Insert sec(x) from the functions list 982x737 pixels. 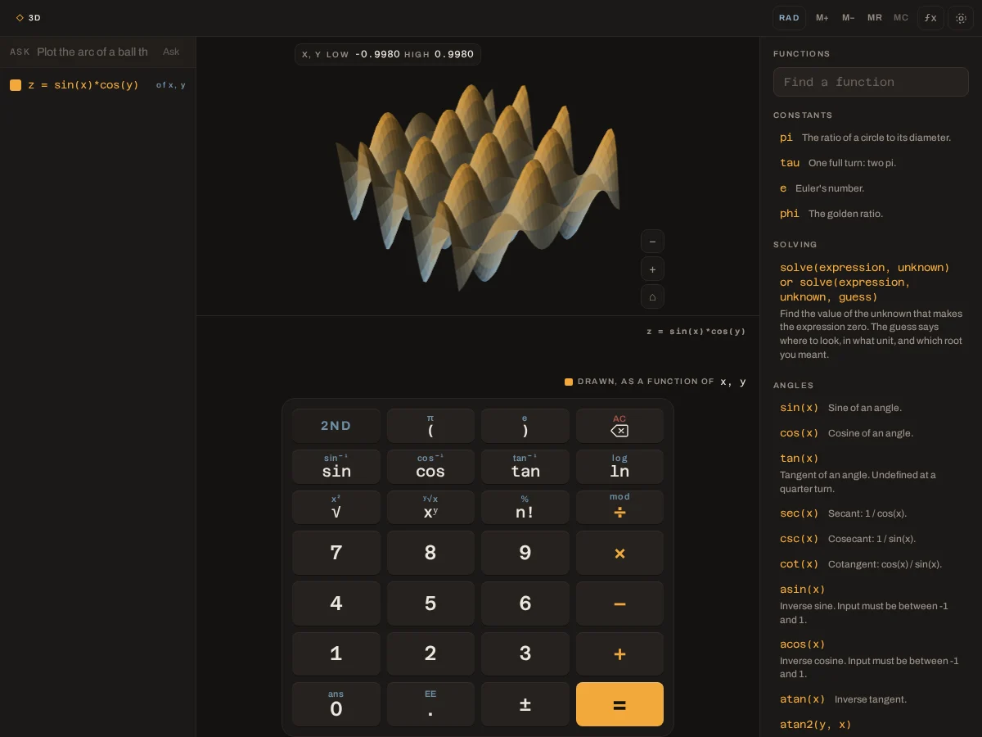[x=871, y=513]
